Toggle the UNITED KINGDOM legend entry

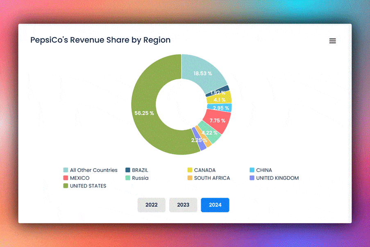point(274,178)
